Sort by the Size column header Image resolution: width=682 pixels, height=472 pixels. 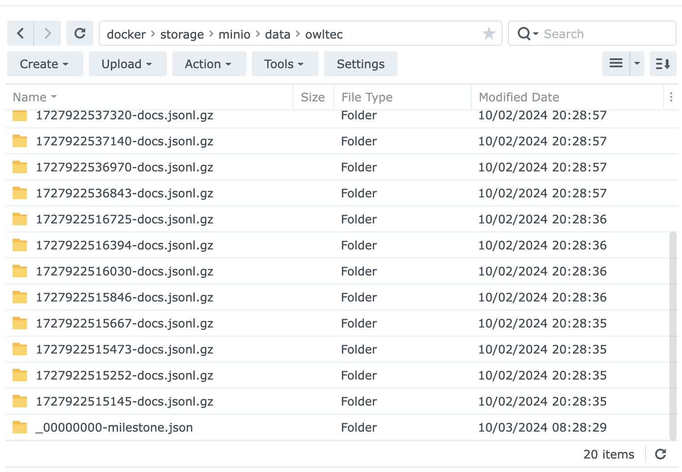(313, 97)
